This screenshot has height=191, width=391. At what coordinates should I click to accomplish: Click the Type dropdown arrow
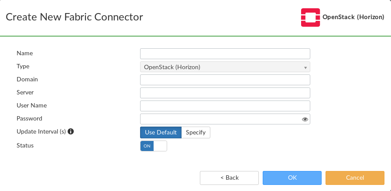coord(305,67)
